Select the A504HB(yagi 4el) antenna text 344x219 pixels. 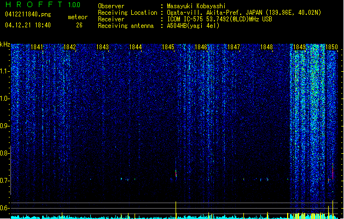tap(193, 26)
